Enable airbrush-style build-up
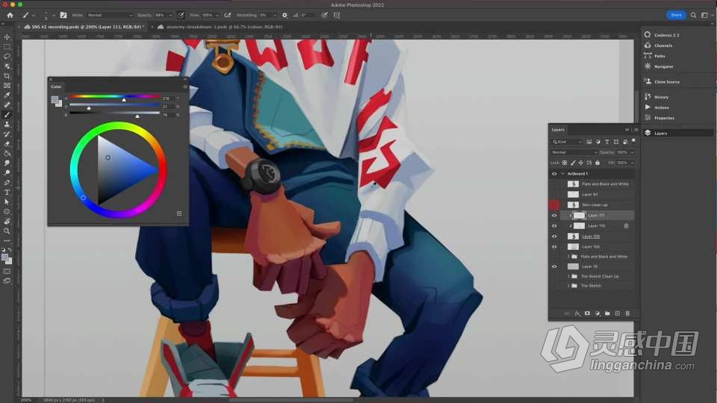This screenshot has height=403, width=717. coord(227,15)
